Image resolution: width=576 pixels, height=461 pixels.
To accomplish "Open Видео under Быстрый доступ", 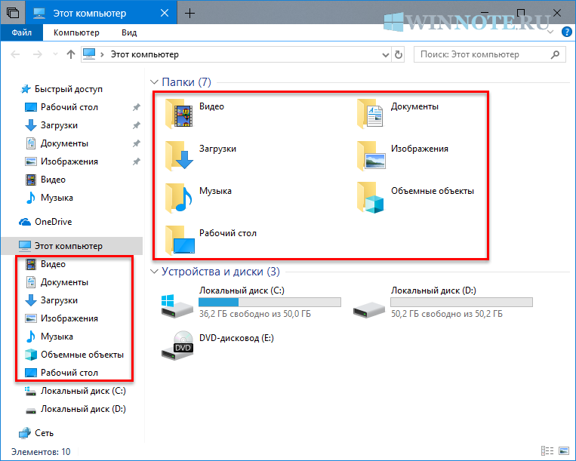I will 45,180.
